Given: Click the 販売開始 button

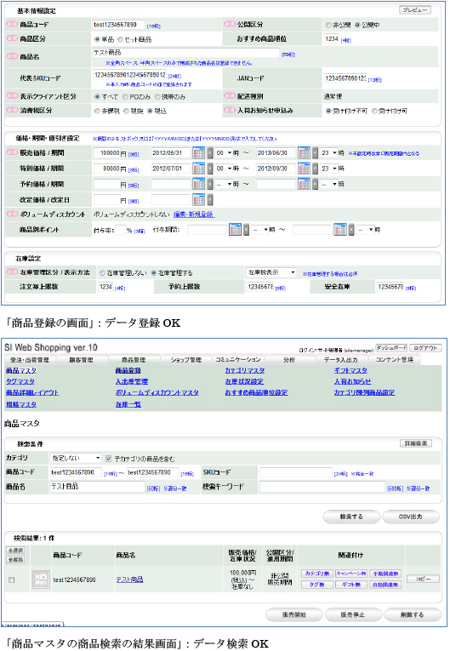Looking at the screenshot, I should click(x=294, y=614).
